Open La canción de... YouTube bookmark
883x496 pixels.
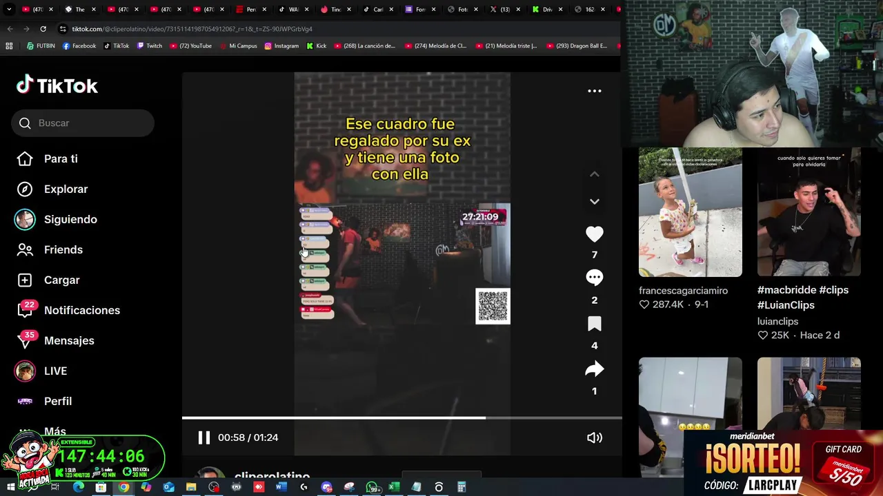point(364,46)
